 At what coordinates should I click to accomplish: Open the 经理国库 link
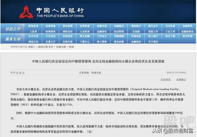[50, 31]
